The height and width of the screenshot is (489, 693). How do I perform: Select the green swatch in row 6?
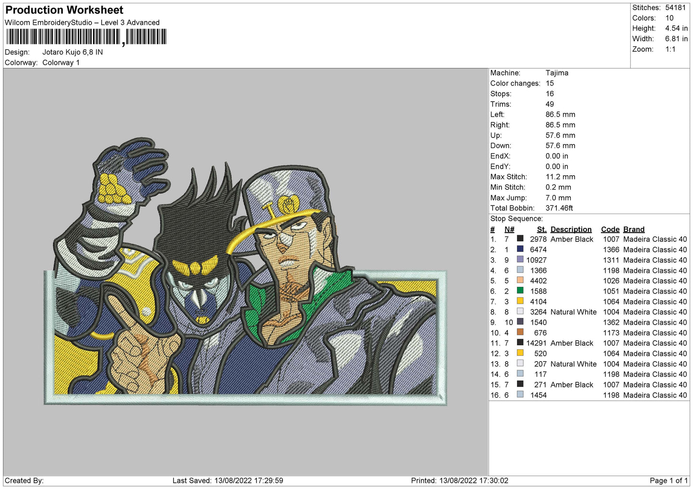(520, 291)
